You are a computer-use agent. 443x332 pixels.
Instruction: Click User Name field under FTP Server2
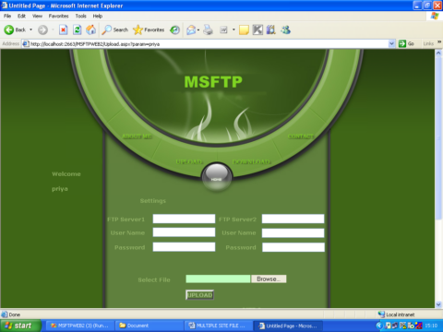point(293,233)
